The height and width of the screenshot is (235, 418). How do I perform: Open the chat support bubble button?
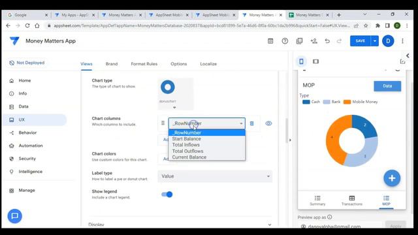(14, 216)
